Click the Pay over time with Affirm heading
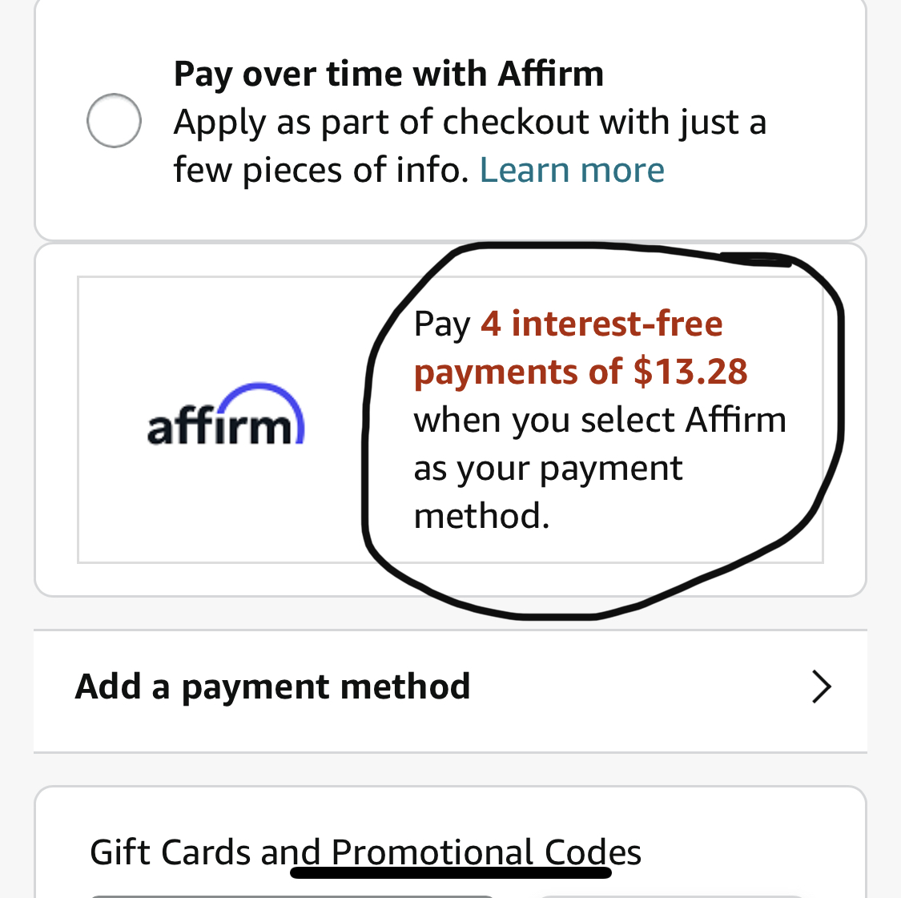This screenshot has width=901, height=898. (x=388, y=73)
